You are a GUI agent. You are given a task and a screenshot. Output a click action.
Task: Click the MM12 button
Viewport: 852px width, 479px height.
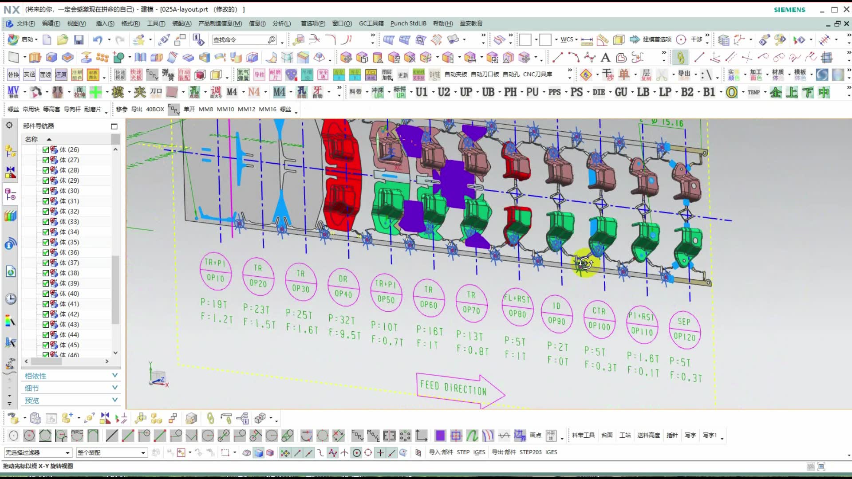pos(246,109)
